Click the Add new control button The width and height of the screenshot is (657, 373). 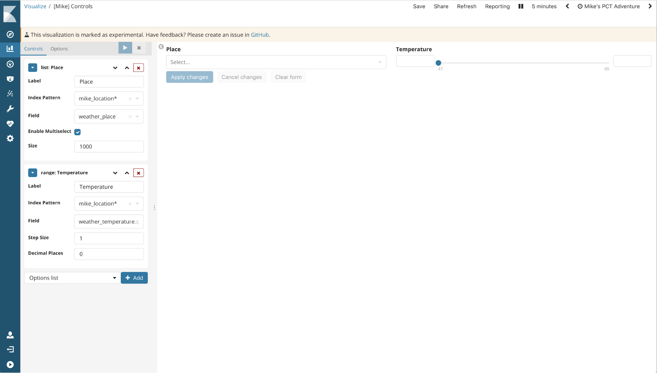pyautogui.click(x=134, y=277)
